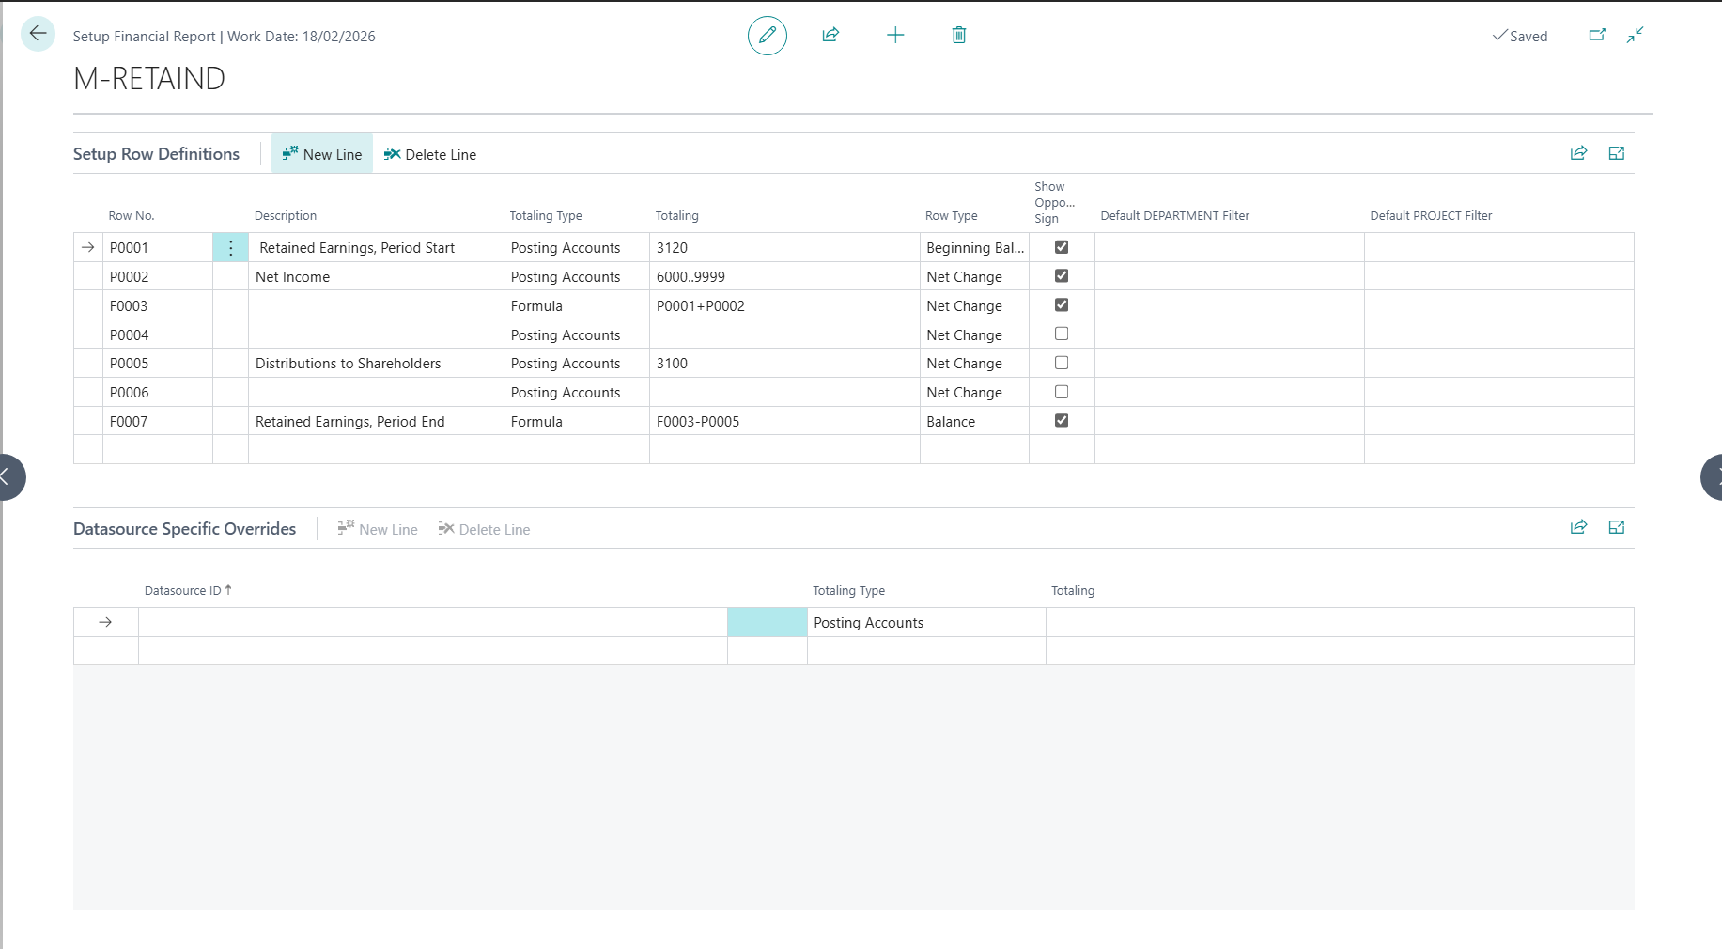Open the Setup Row Definitions in Excel icon
Screen dimensions: 1722x949
click(x=1616, y=153)
